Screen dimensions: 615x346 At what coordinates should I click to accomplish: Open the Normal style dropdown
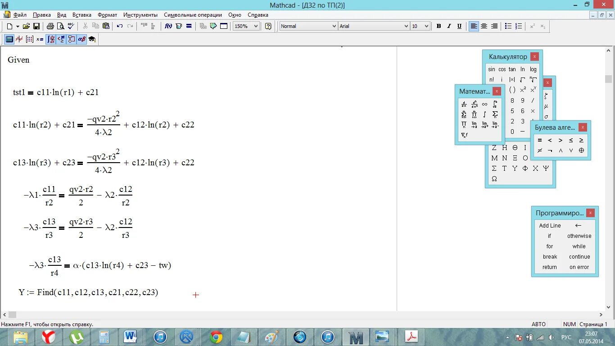[334, 26]
